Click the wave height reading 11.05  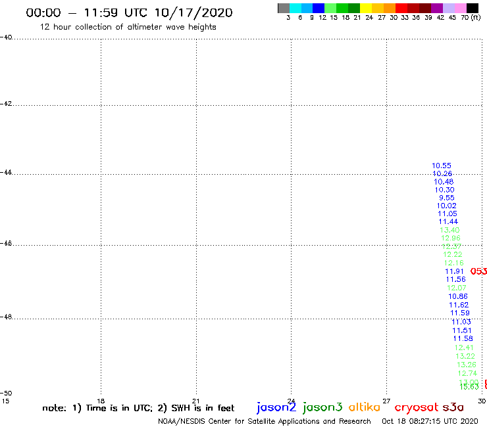pyautogui.click(x=448, y=214)
